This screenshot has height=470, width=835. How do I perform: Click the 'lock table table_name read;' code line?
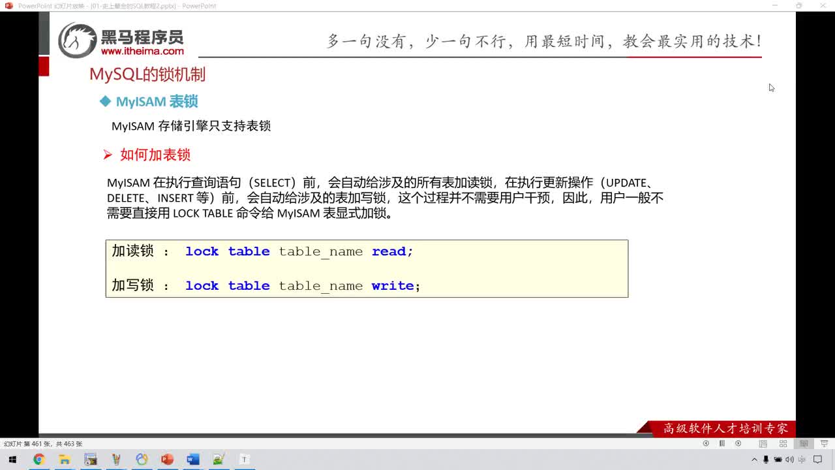pos(299,251)
